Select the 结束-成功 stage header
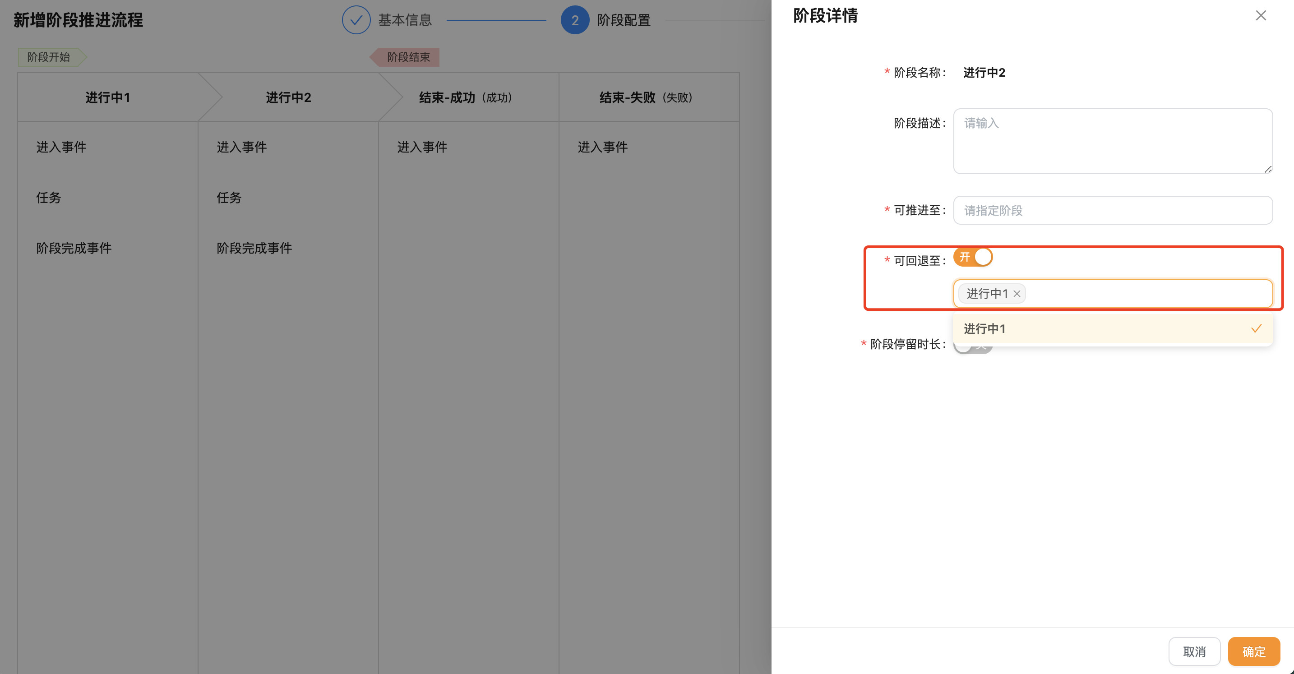The image size is (1294, 674). (465, 97)
